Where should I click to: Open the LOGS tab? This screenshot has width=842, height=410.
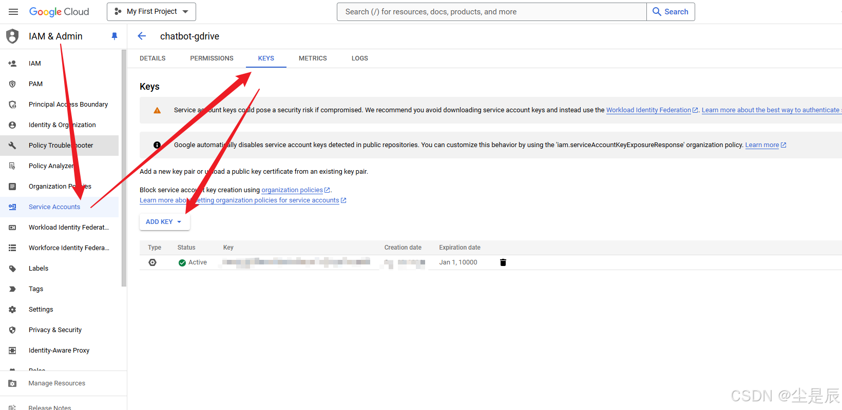pyautogui.click(x=359, y=58)
